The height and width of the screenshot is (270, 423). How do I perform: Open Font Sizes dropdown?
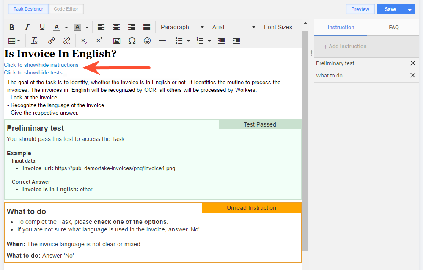click(278, 27)
